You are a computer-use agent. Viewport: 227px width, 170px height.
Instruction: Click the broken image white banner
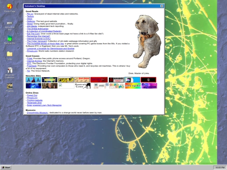[66, 86]
